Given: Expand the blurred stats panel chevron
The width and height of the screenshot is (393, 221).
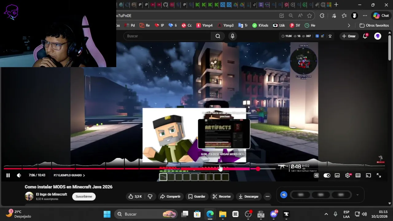Looking at the screenshot, I should point(357,195).
